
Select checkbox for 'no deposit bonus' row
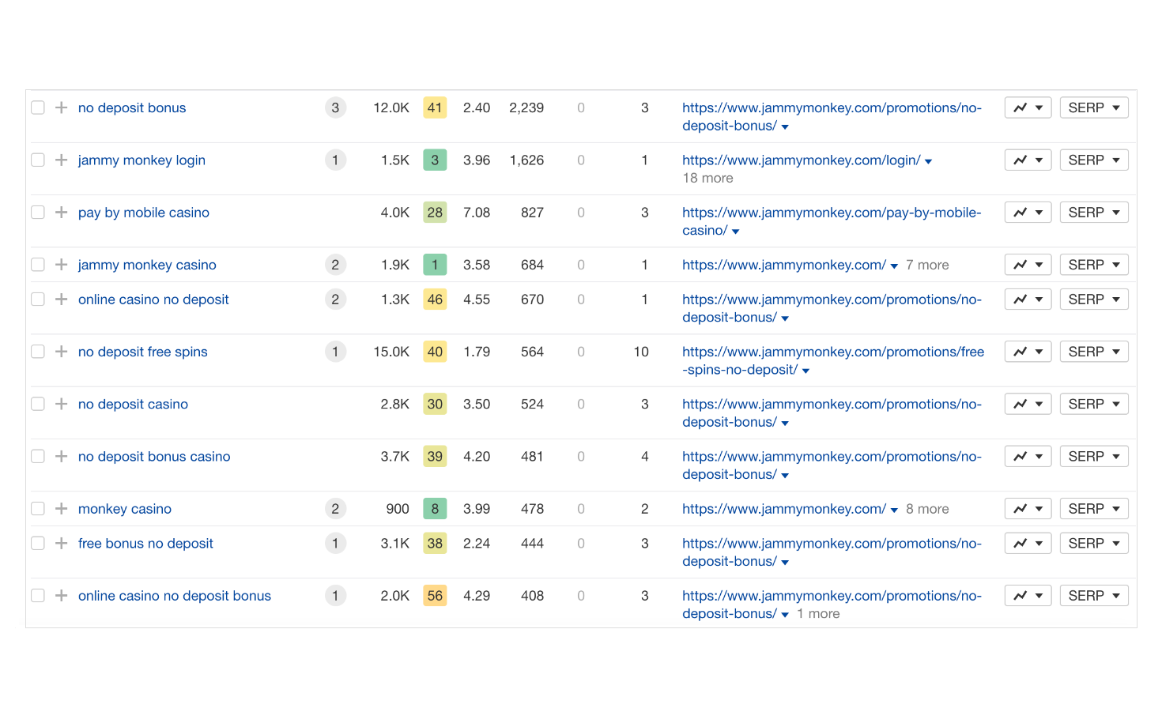click(38, 107)
